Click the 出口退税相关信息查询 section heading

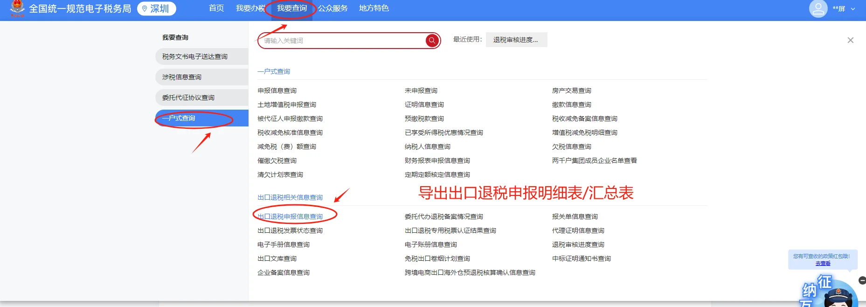290,197
